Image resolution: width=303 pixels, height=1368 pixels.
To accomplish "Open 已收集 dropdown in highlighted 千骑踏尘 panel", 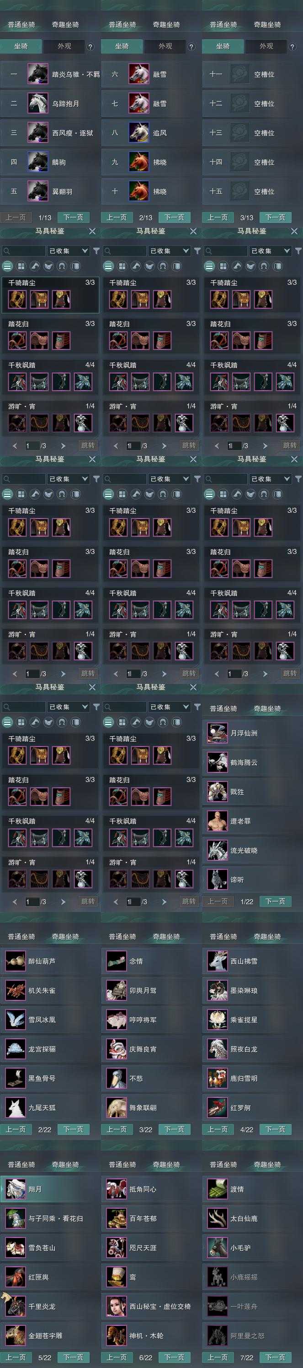I will click(68, 250).
